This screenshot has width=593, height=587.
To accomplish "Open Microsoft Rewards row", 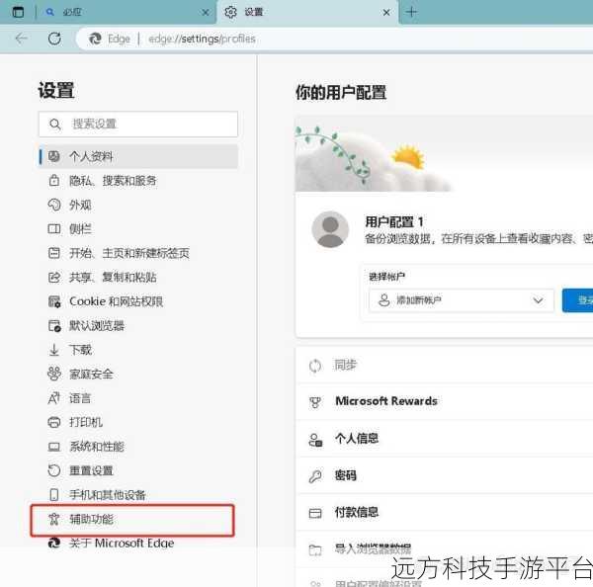I will [445, 401].
